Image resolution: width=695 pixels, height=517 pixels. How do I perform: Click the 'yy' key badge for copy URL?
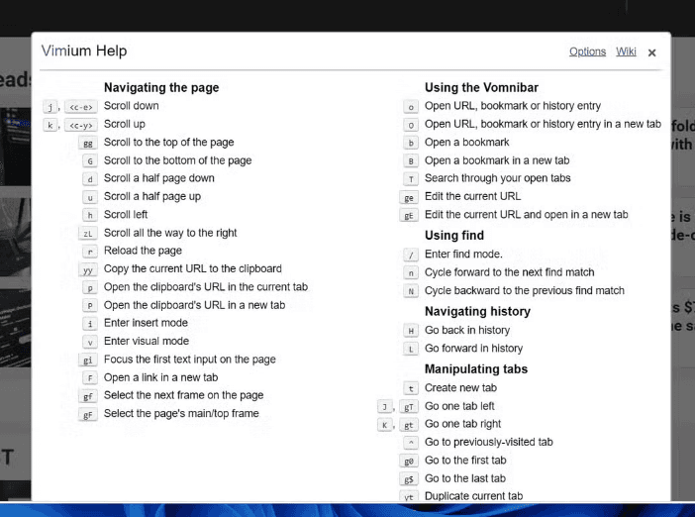pos(88,269)
